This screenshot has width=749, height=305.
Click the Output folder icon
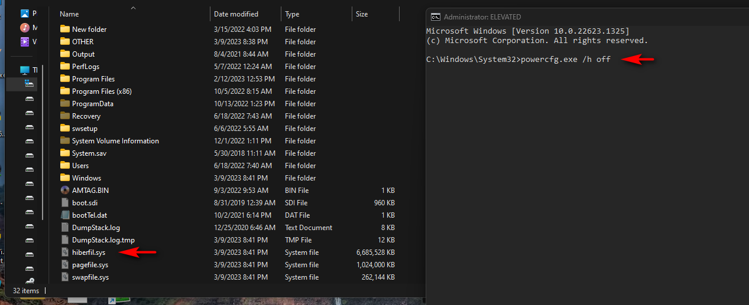pos(65,54)
